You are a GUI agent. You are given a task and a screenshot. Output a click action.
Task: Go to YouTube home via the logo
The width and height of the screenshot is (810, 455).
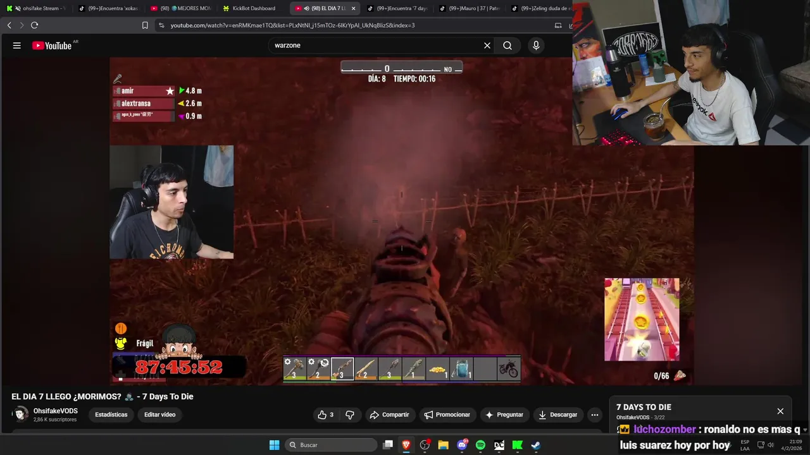52,45
